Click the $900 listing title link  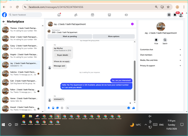(65, 32)
